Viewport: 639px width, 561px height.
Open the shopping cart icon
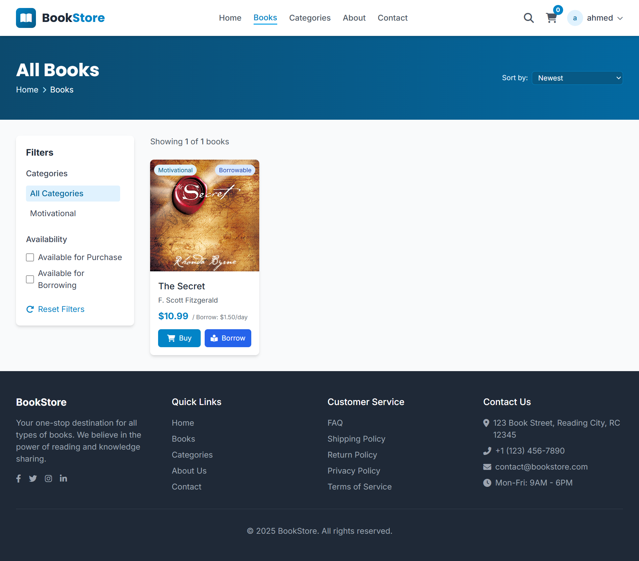[551, 18]
